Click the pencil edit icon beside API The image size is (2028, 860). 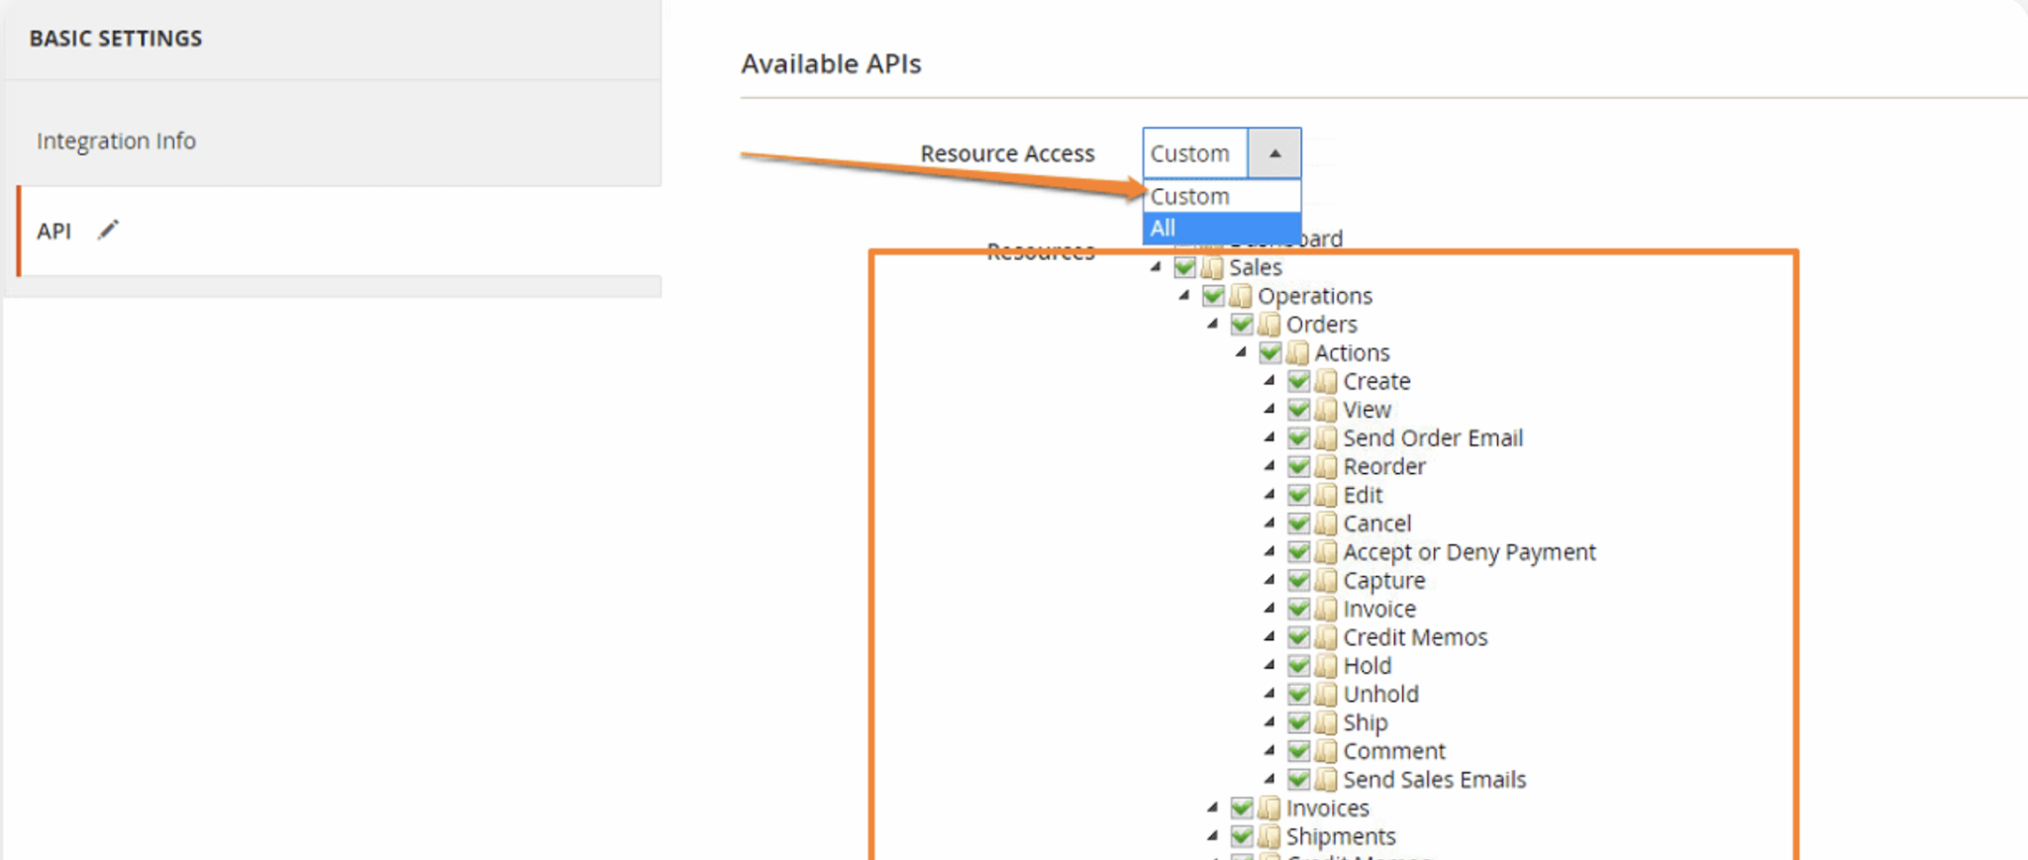[108, 231]
